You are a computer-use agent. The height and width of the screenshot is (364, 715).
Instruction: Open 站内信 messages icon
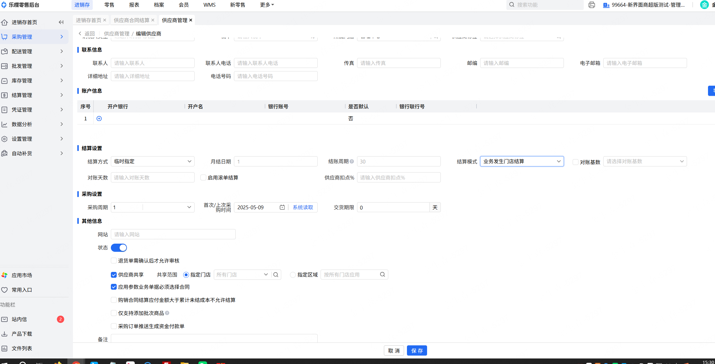click(x=5, y=319)
